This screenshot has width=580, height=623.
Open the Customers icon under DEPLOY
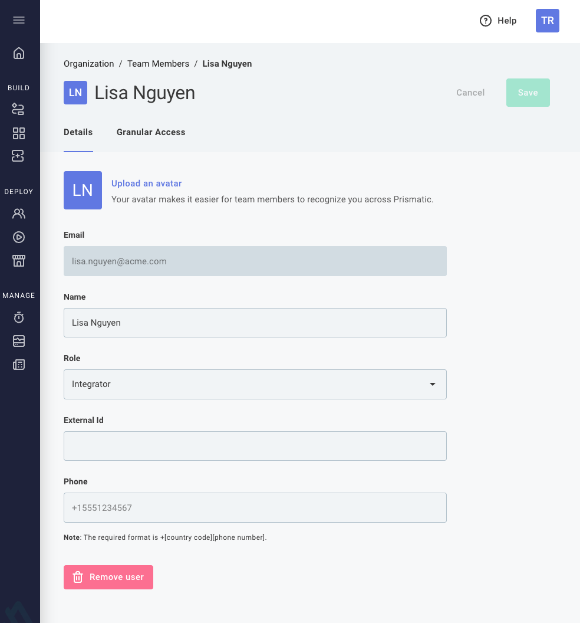19,213
